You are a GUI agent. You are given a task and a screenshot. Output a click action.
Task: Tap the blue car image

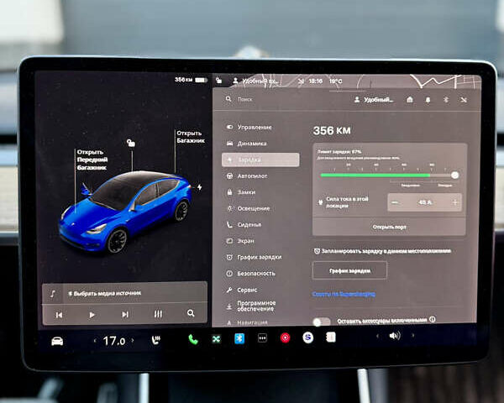[x=125, y=212]
